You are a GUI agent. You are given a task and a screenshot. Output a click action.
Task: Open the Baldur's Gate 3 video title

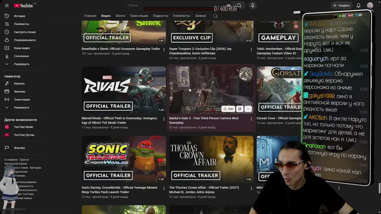click(204, 120)
